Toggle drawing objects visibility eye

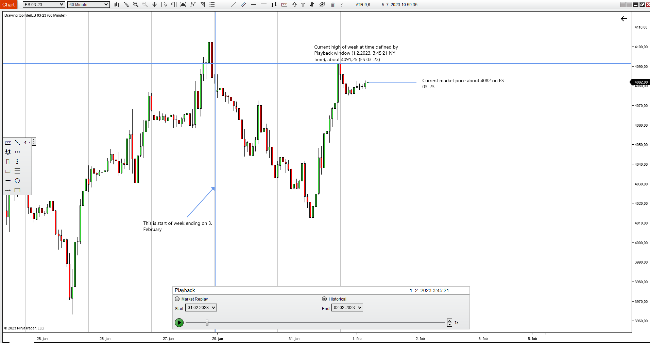click(x=322, y=4)
